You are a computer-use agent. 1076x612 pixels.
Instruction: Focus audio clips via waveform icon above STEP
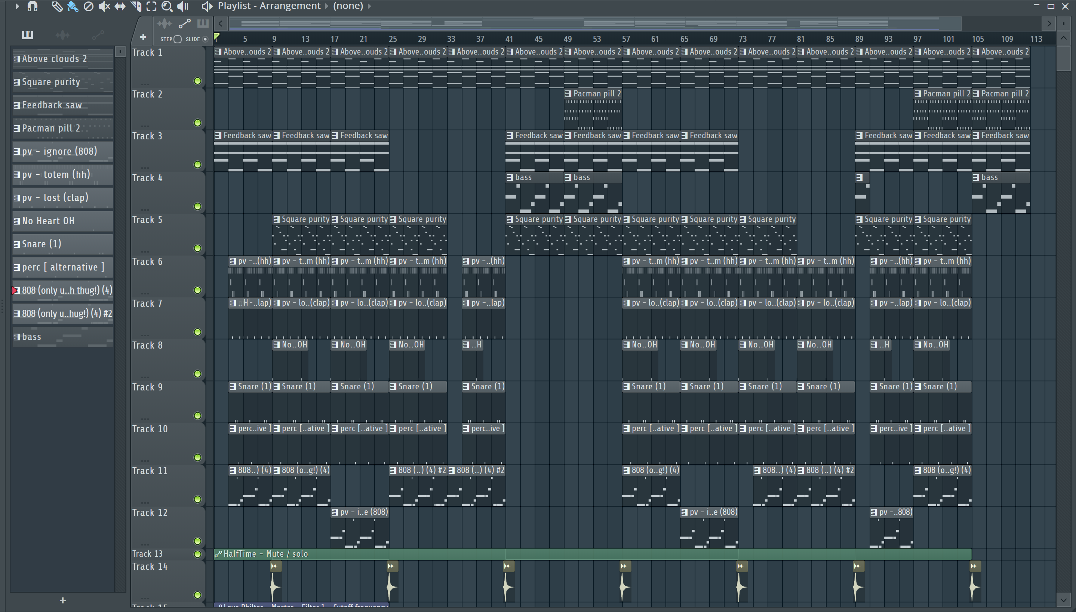point(165,24)
